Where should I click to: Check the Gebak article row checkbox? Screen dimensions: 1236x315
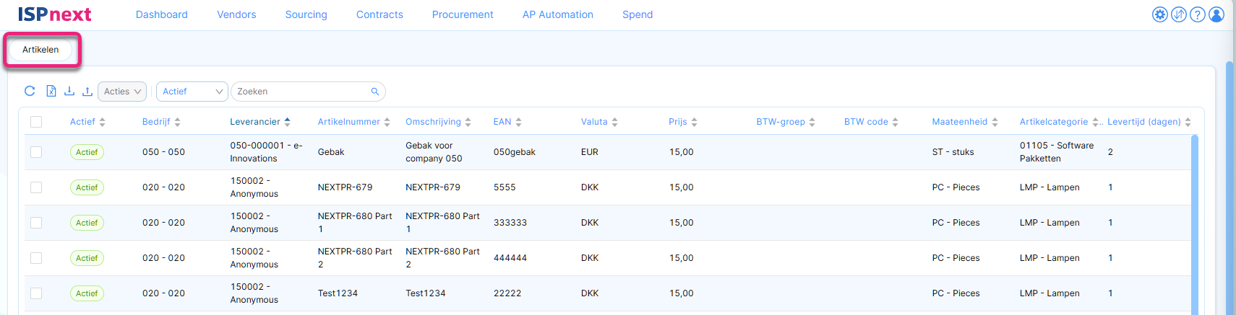point(36,152)
